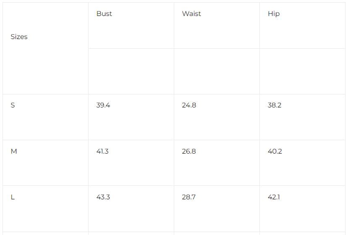Click the 41.3 bust measurement
348x235 pixels.
[102, 151]
